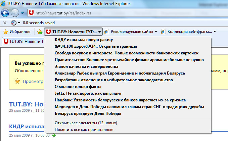Screen dimensions: 228x141
Task: Close the seconds saved toolbar with X
Action: [5, 23]
